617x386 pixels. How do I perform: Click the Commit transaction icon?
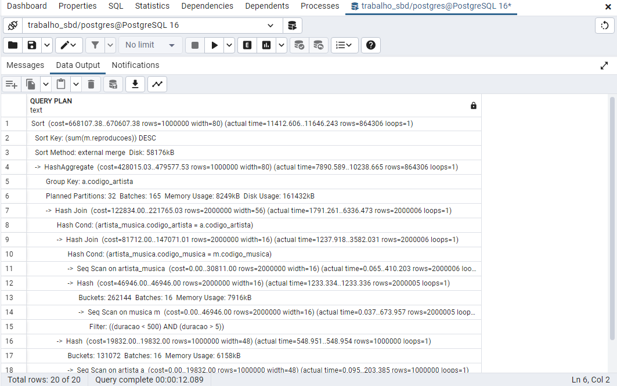pyautogui.click(x=299, y=45)
